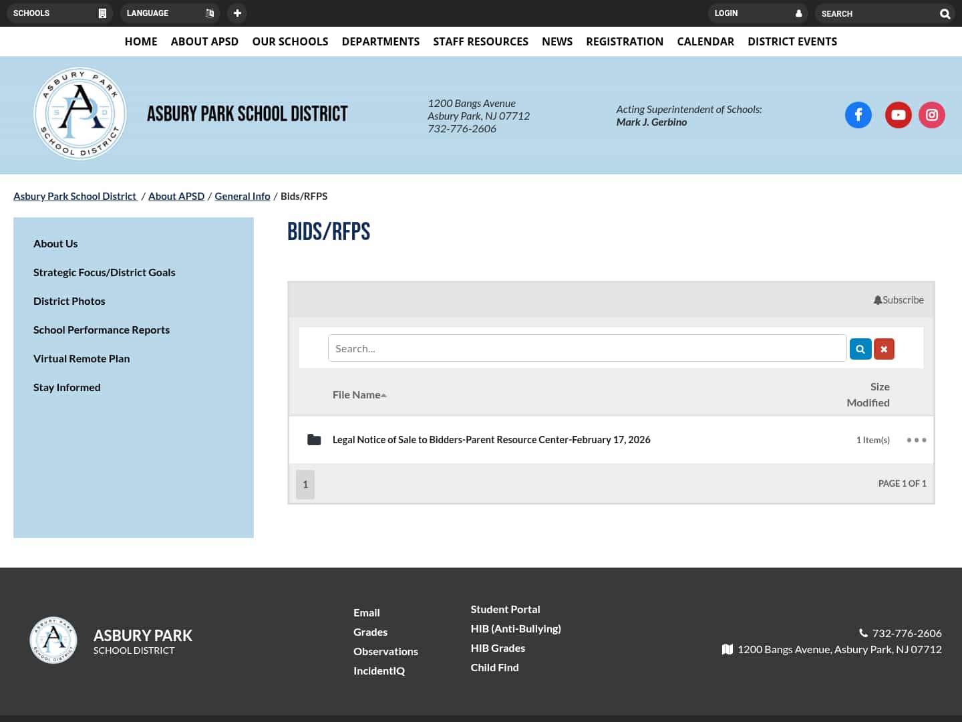Click the phone icon in the footer
Image resolution: width=962 pixels, height=722 pixels.
click(x=862, y=632)
